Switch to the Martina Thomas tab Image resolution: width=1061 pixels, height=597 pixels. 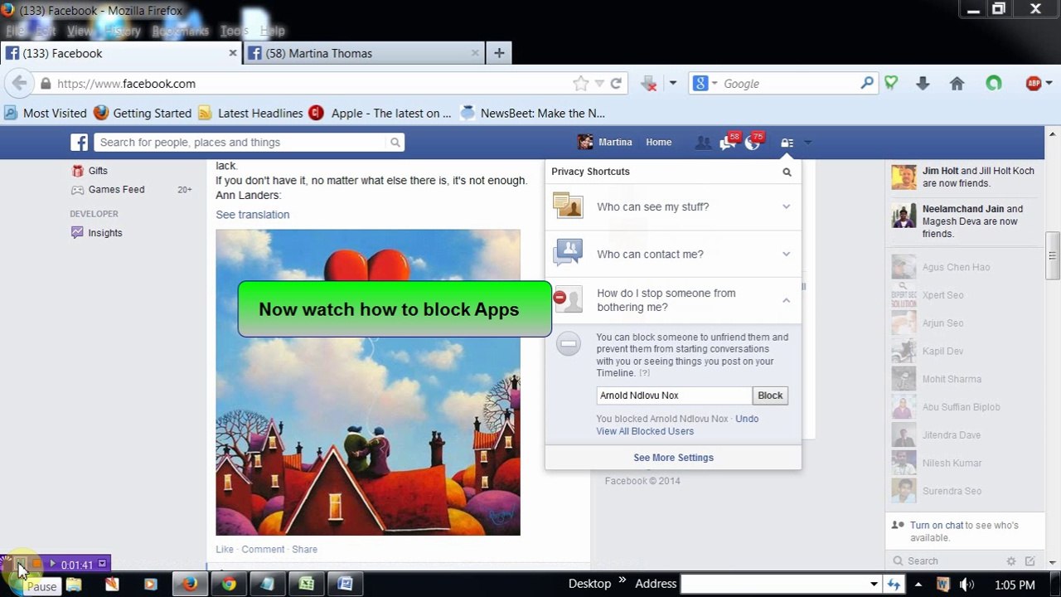pyautogui.click(x=363, y=53)
